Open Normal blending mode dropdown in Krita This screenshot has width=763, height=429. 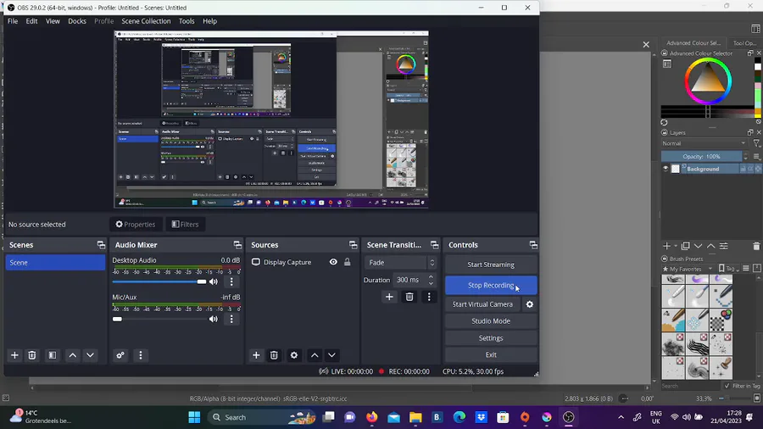point(704,143)
